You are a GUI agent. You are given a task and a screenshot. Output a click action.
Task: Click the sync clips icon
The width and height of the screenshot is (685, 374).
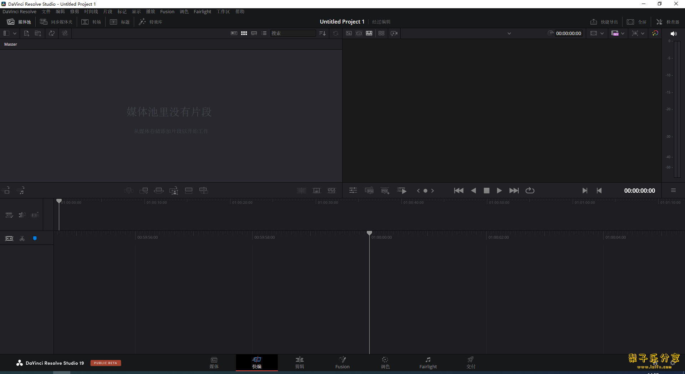click(52, 33)
